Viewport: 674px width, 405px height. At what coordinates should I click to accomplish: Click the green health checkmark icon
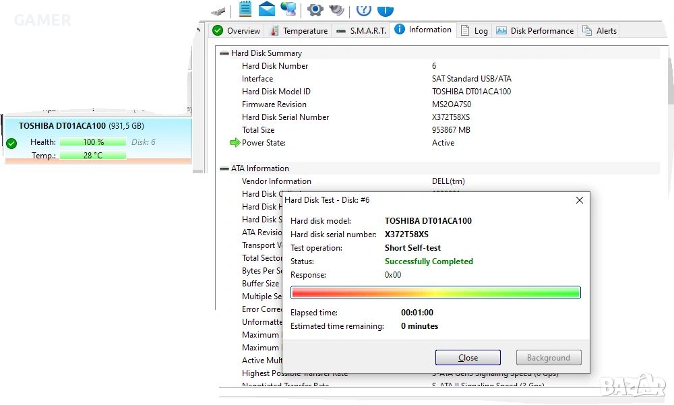(x=11, y=143)
